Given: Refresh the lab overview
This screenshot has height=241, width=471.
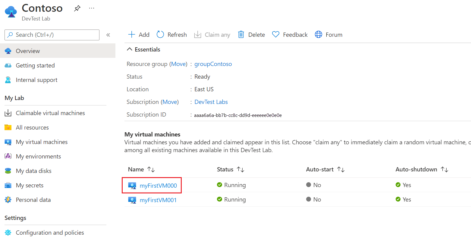Looking at the screenshot, I should 172,35.
